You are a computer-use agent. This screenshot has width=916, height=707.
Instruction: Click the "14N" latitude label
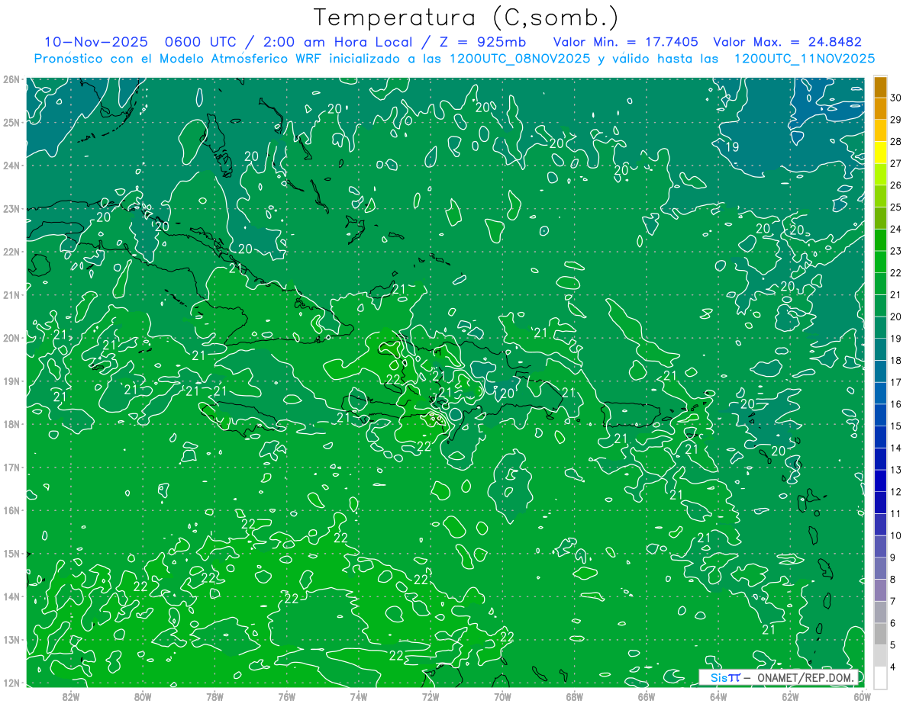coord(11,596)
